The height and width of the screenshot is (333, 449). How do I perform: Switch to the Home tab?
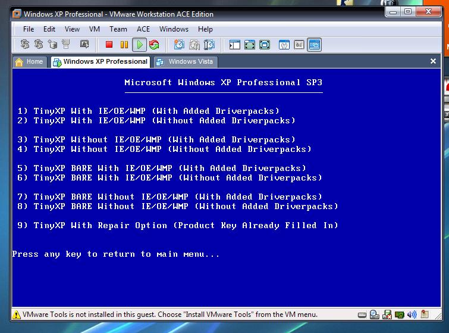(x=30, y=62)
